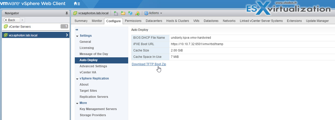The width and height of the screenshot is (335, 120).
Task: Click the vCenter Servers count badge showing 1
Action: point(64,26)
